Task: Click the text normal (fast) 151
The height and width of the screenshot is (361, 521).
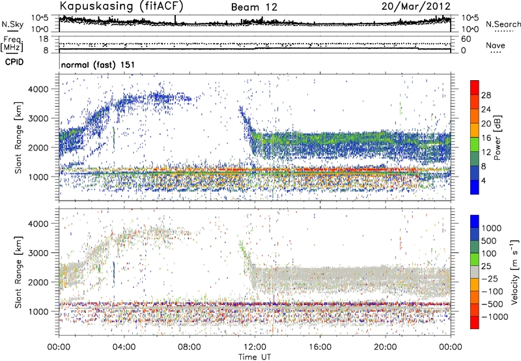Action: pyautogui.click(x=98, y=65)
